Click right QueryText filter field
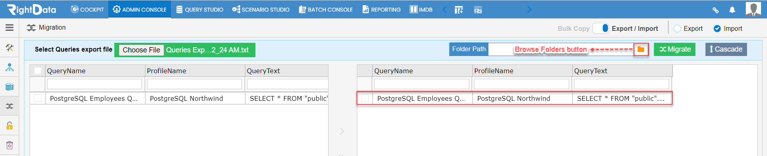 point(622,84)
